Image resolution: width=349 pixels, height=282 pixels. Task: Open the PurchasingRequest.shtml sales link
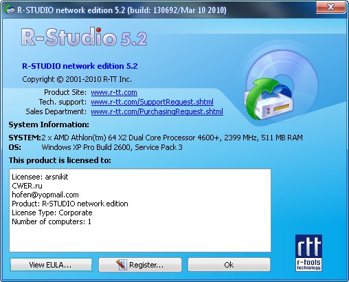click(157, 111)
